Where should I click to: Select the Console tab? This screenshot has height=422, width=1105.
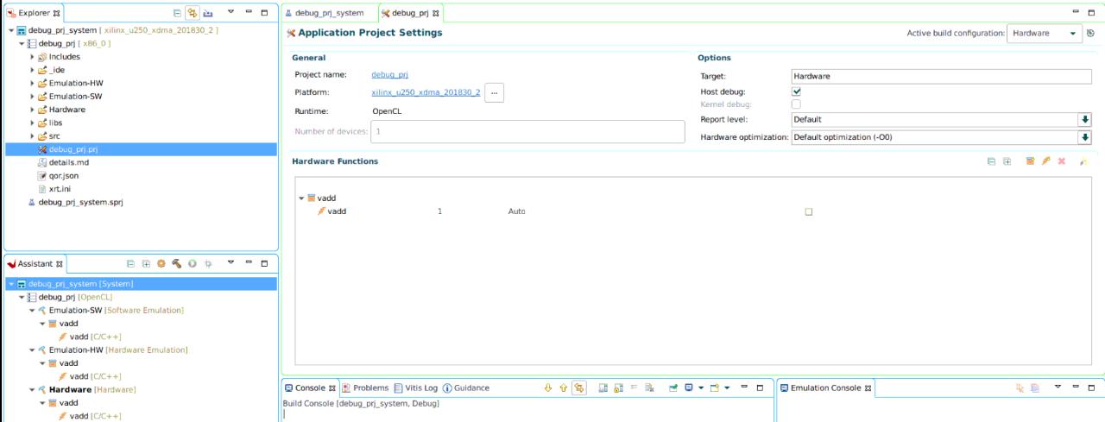click(x=309, y=388)
